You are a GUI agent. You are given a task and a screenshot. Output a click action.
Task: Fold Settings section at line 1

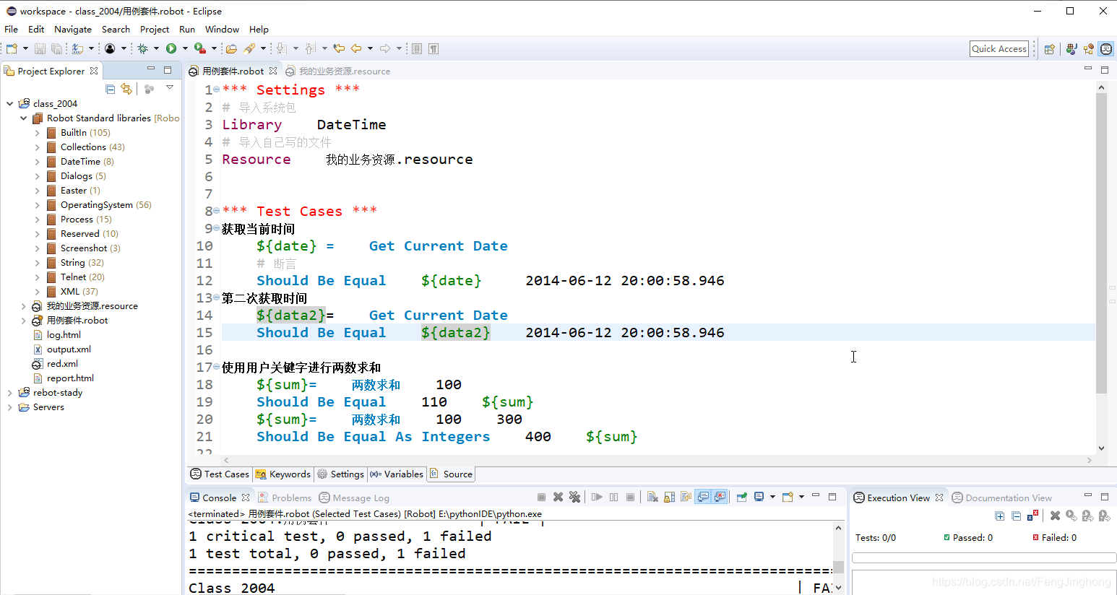pyautogui.click(x=217, y=90)
